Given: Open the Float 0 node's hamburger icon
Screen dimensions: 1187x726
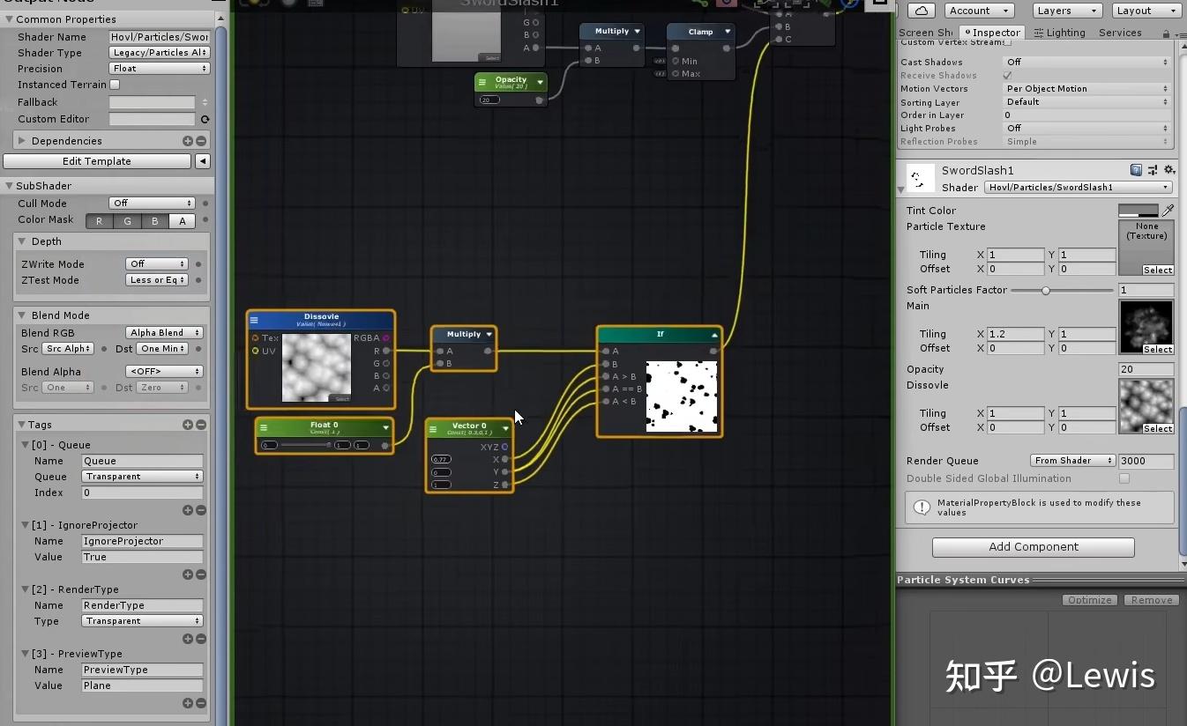Looking at the screenshot, I should tap(264, 428).
